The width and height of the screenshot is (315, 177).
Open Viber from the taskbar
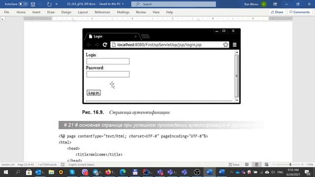coord(85,172)
